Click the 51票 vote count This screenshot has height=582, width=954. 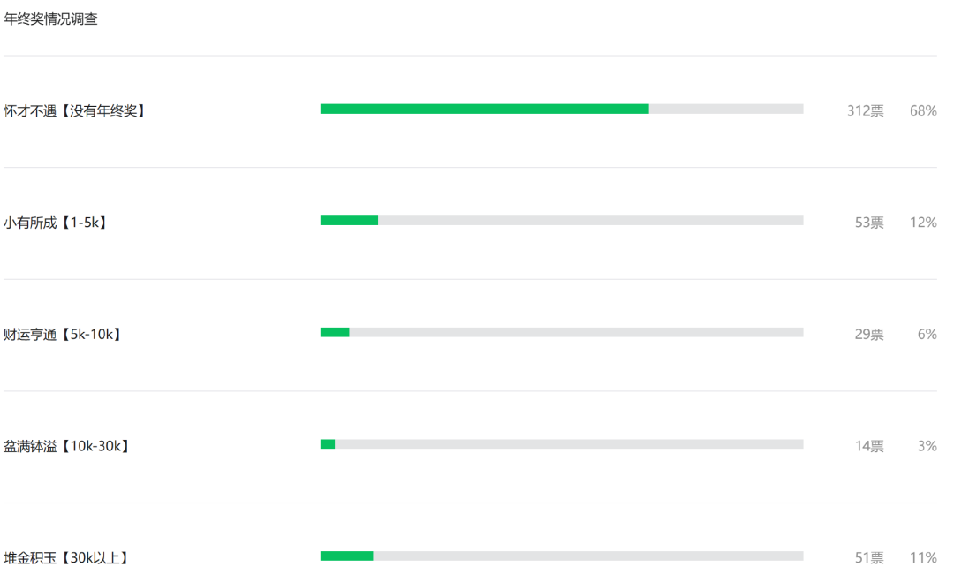pos(869,557)
